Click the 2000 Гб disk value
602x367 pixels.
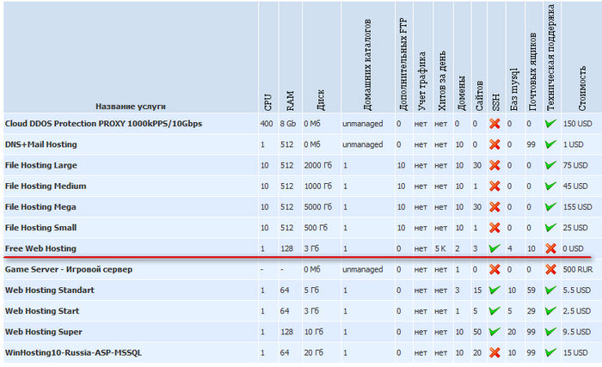[318, 166]
